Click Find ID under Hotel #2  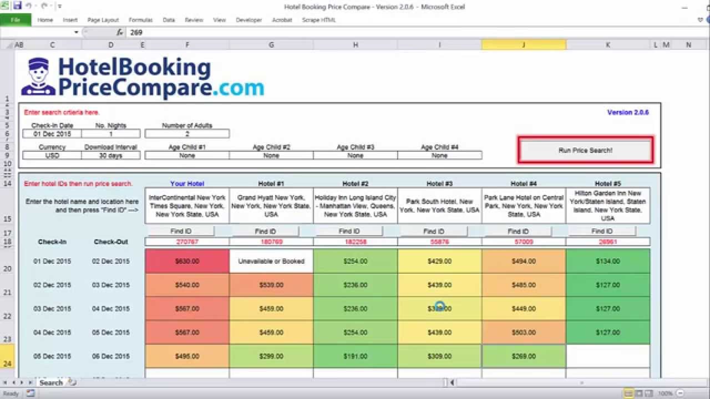point(349,231)
